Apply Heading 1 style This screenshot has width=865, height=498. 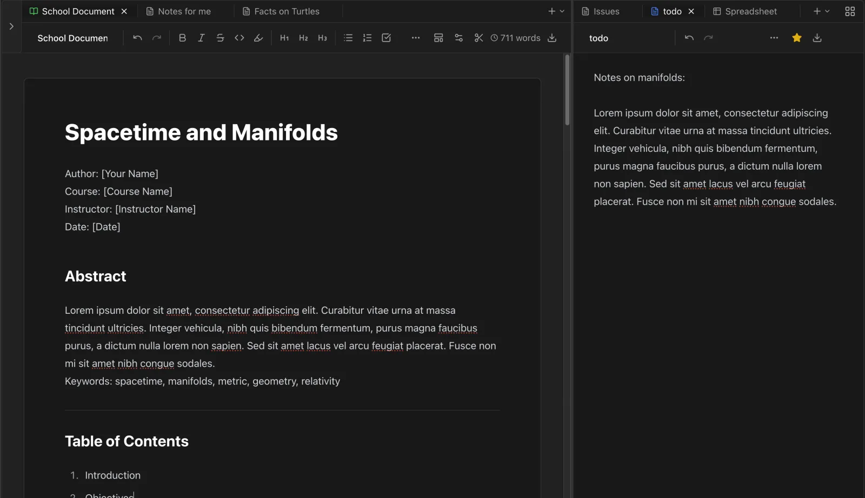pos(284,38)
